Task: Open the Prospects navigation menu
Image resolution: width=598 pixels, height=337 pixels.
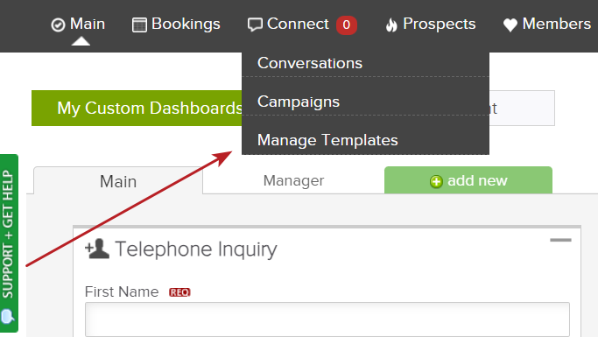Action: pos(431,25)
